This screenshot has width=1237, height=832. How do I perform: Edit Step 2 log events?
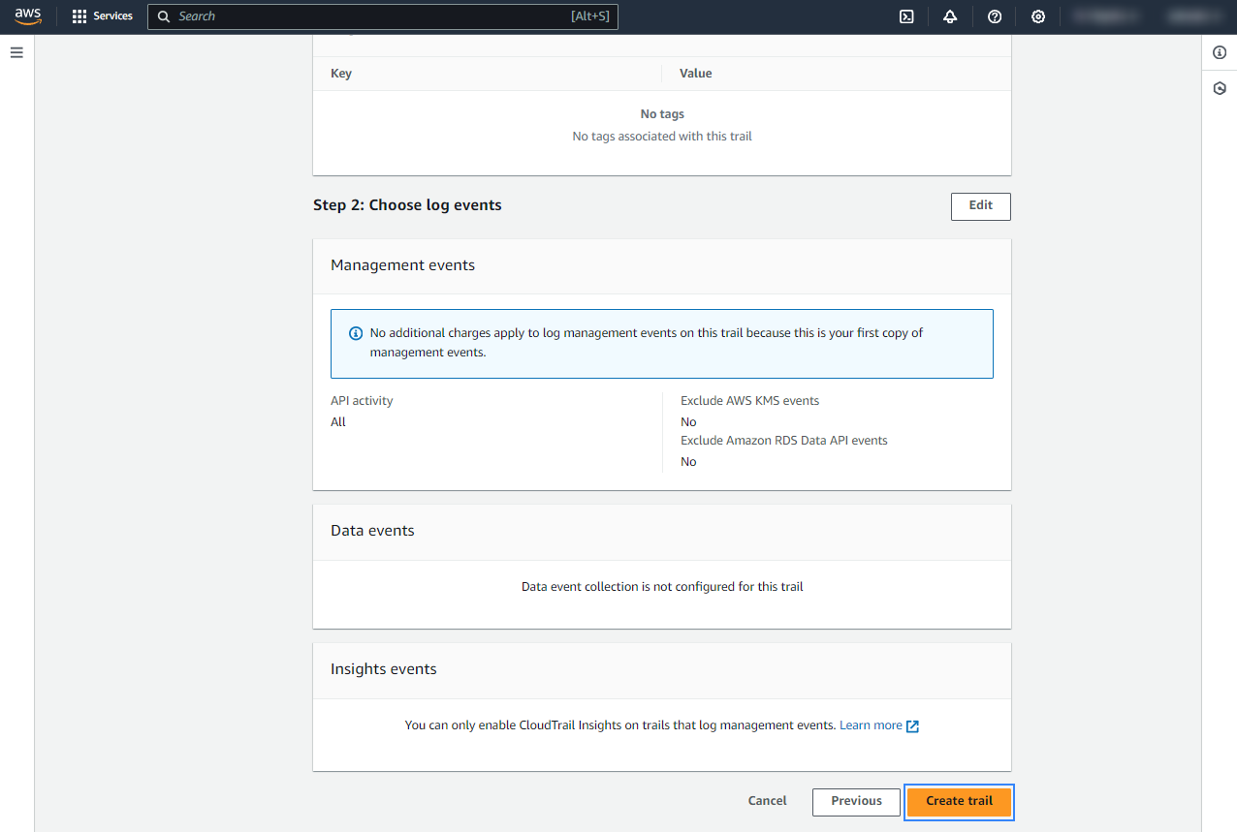point(980,205)
